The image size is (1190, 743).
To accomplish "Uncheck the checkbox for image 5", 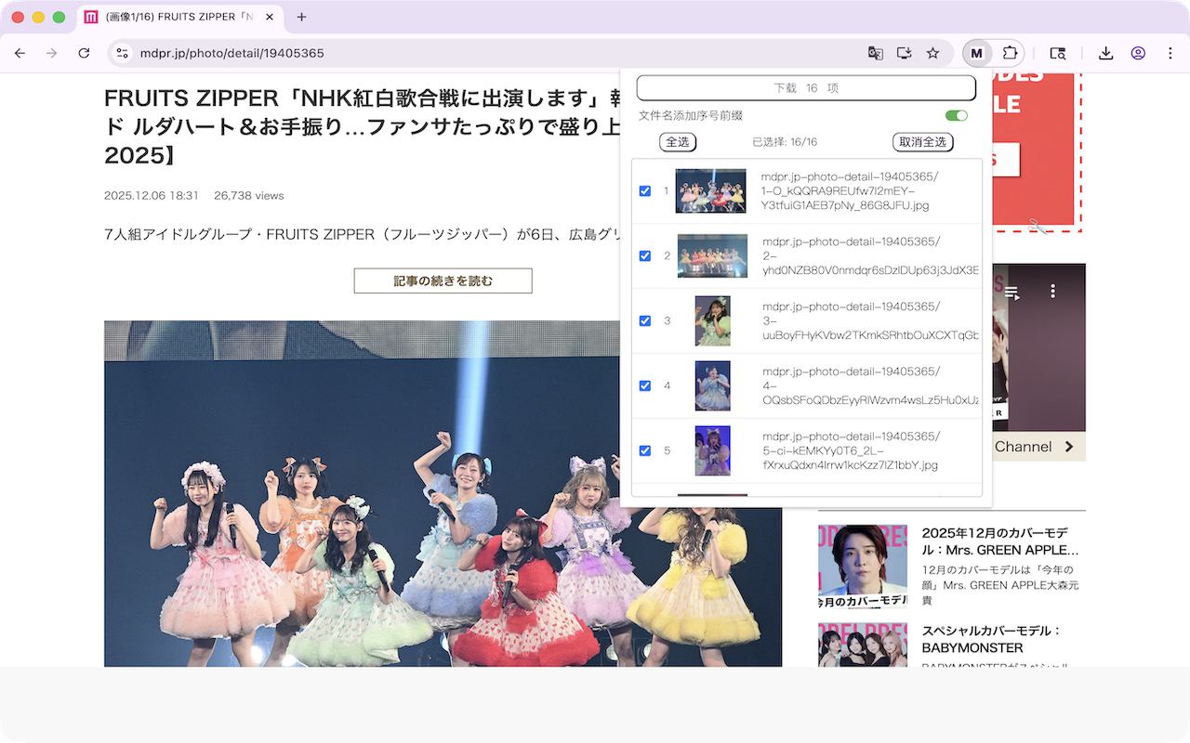I will [x=645, y=450].
